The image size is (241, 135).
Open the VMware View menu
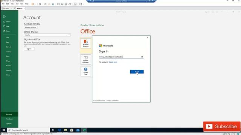click(12, 4)
